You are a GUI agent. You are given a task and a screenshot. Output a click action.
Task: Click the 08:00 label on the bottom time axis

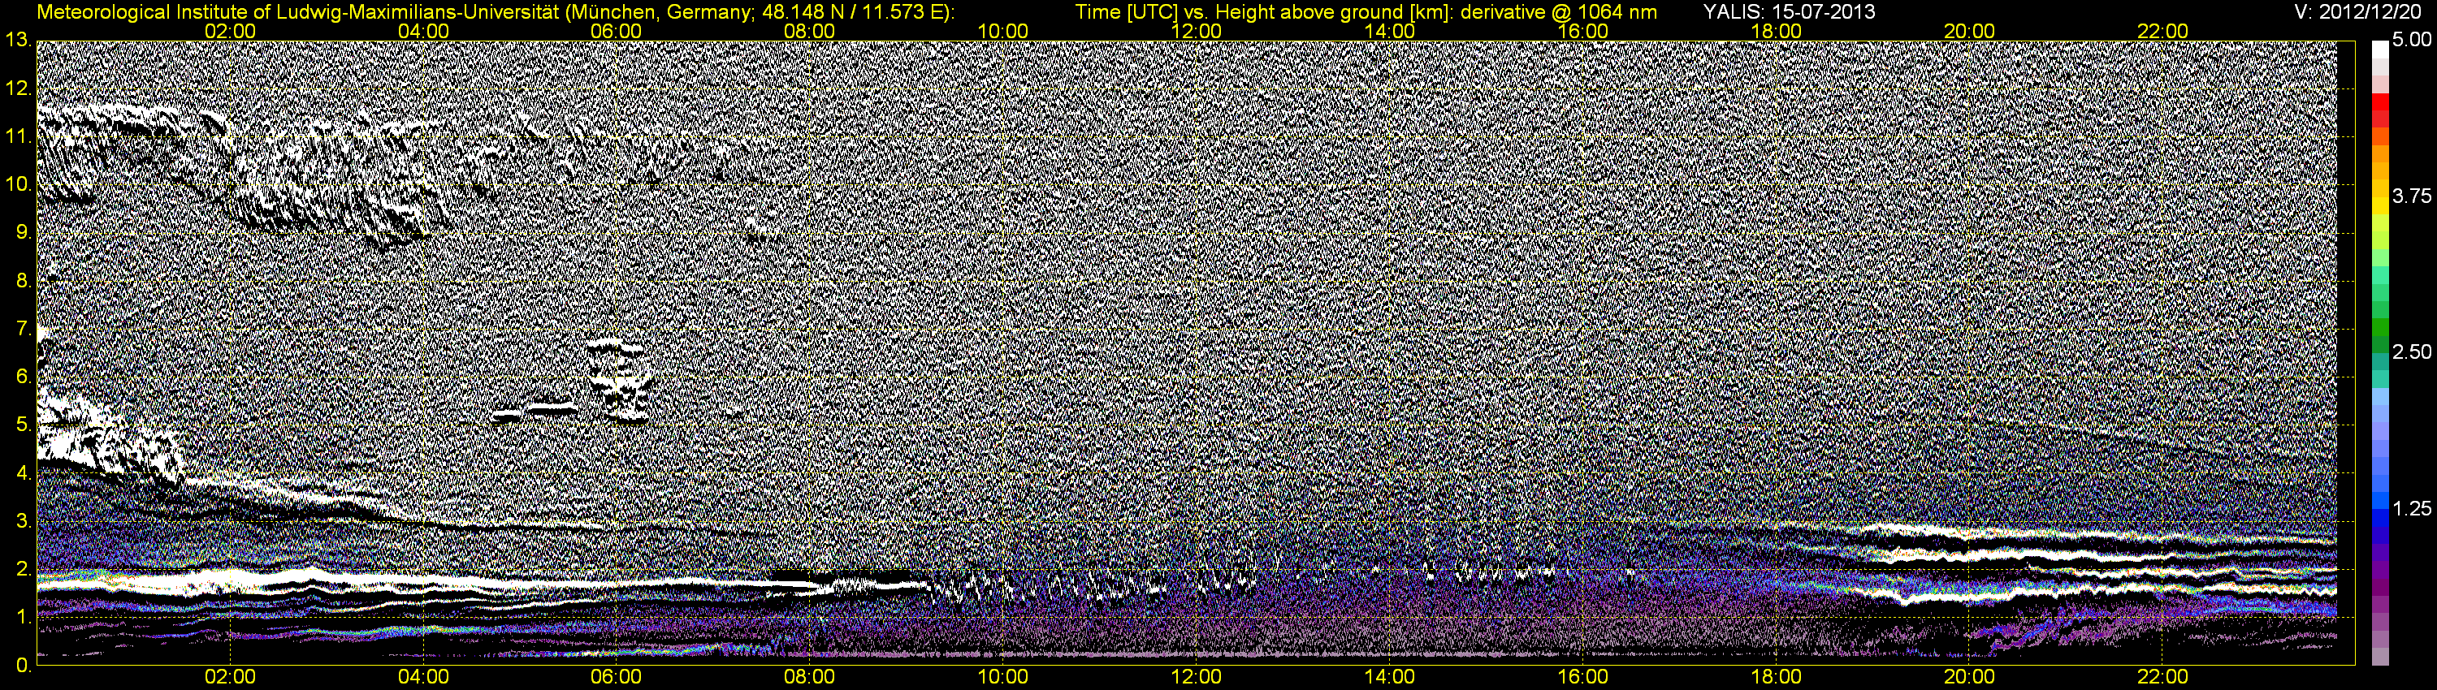click(810, 678)
